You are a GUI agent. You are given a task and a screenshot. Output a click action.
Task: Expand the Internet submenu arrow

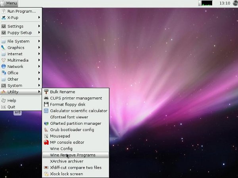click(39, 54)
